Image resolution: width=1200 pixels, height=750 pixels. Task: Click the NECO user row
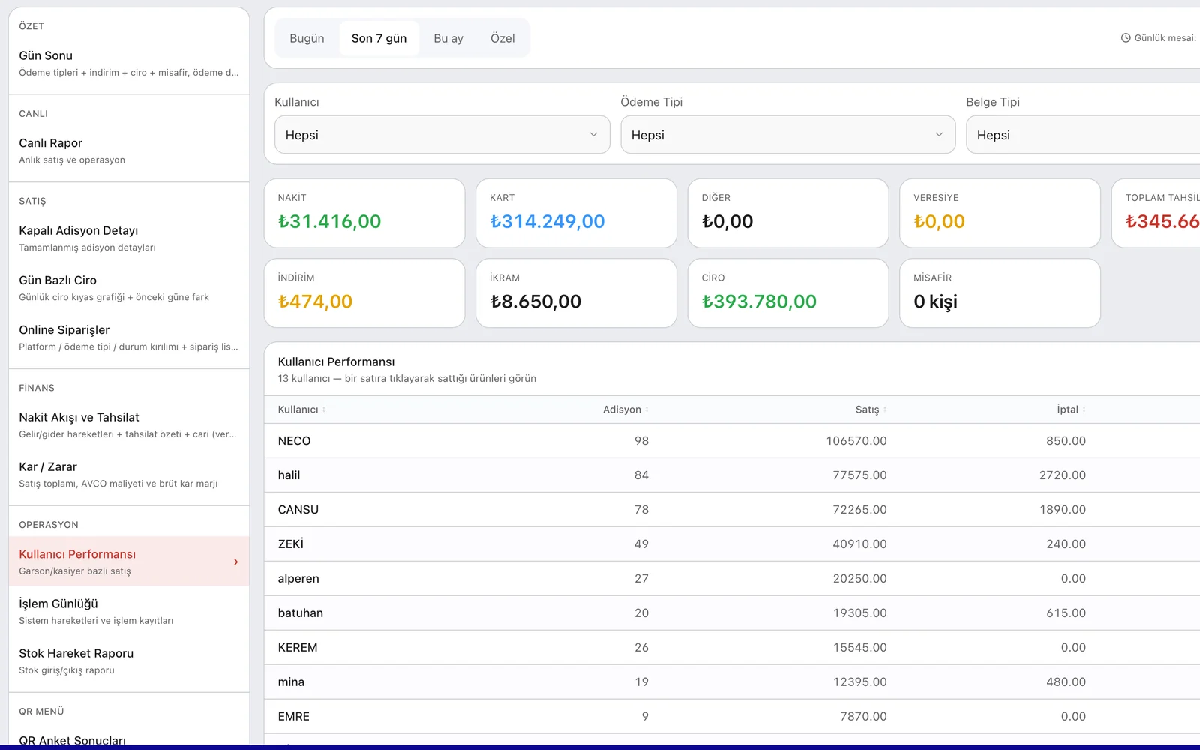pyautogui.click(x=732, y=441)
